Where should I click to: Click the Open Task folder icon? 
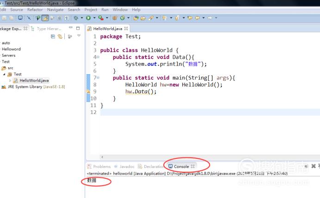tap(143, 18)
